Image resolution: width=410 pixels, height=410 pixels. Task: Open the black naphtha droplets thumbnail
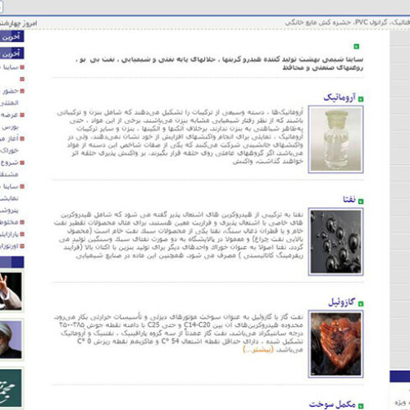[x=335, y=242]
